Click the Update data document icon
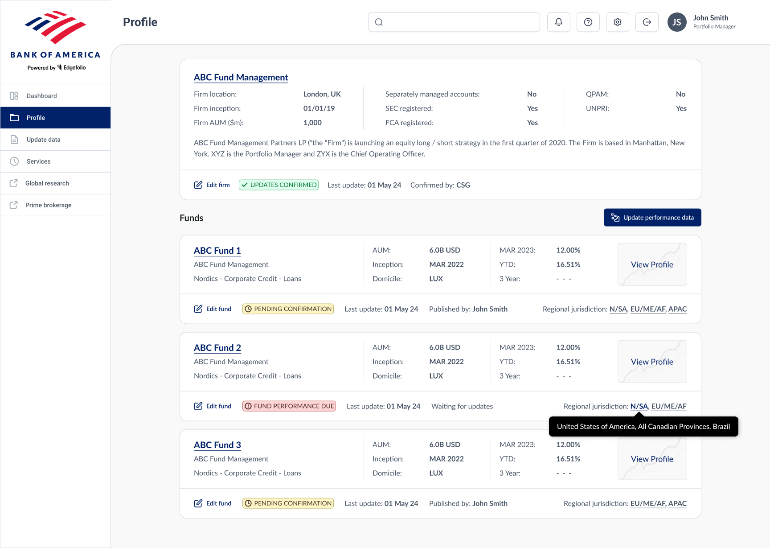The image size is (770, 548). click(14, 139)
